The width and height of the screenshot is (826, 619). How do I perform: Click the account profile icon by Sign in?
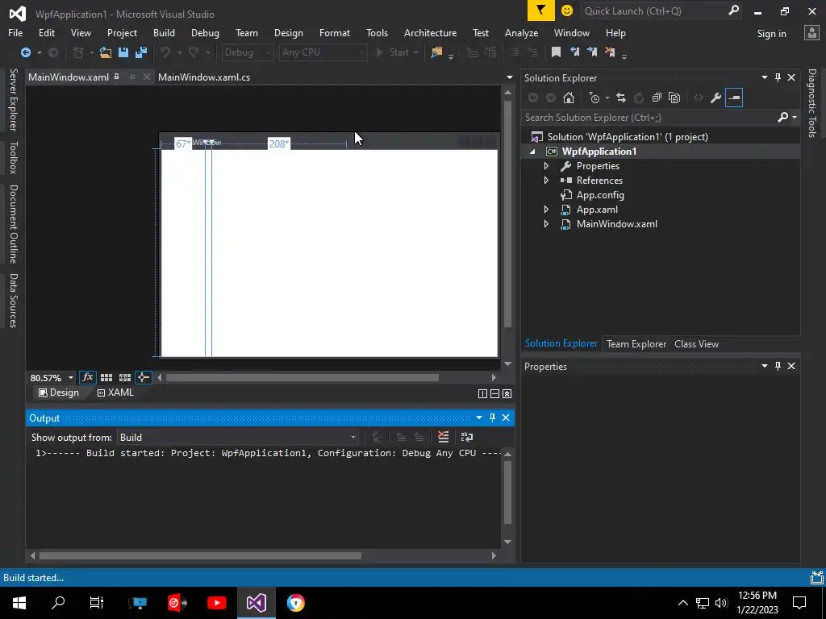pos(811,32)
